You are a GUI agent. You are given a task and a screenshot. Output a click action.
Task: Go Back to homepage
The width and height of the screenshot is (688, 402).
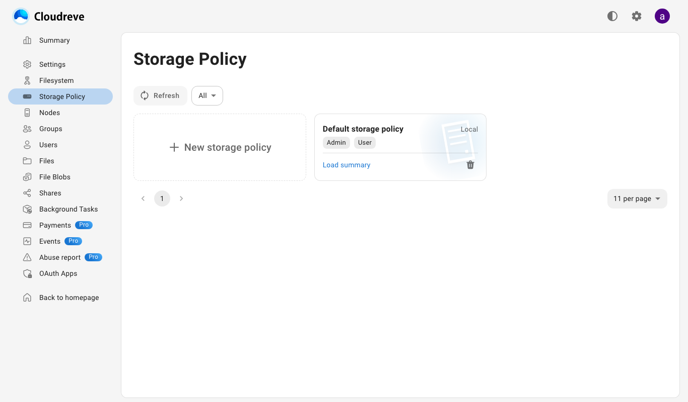[x=60, y=297]
